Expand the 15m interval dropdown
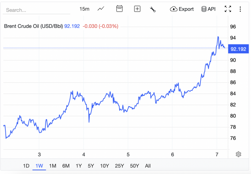The image size is (251, 174). coord(84,9)
